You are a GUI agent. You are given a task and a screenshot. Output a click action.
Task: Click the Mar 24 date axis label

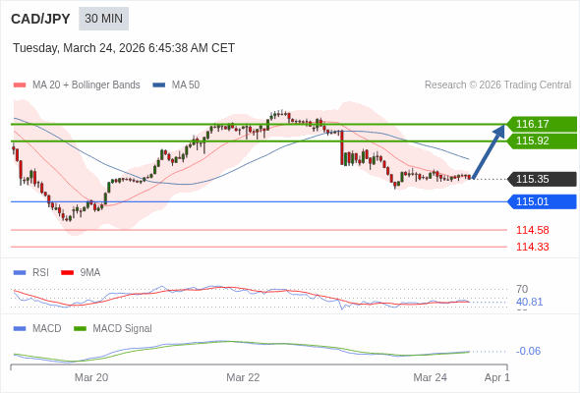click(x=431, y=377)
